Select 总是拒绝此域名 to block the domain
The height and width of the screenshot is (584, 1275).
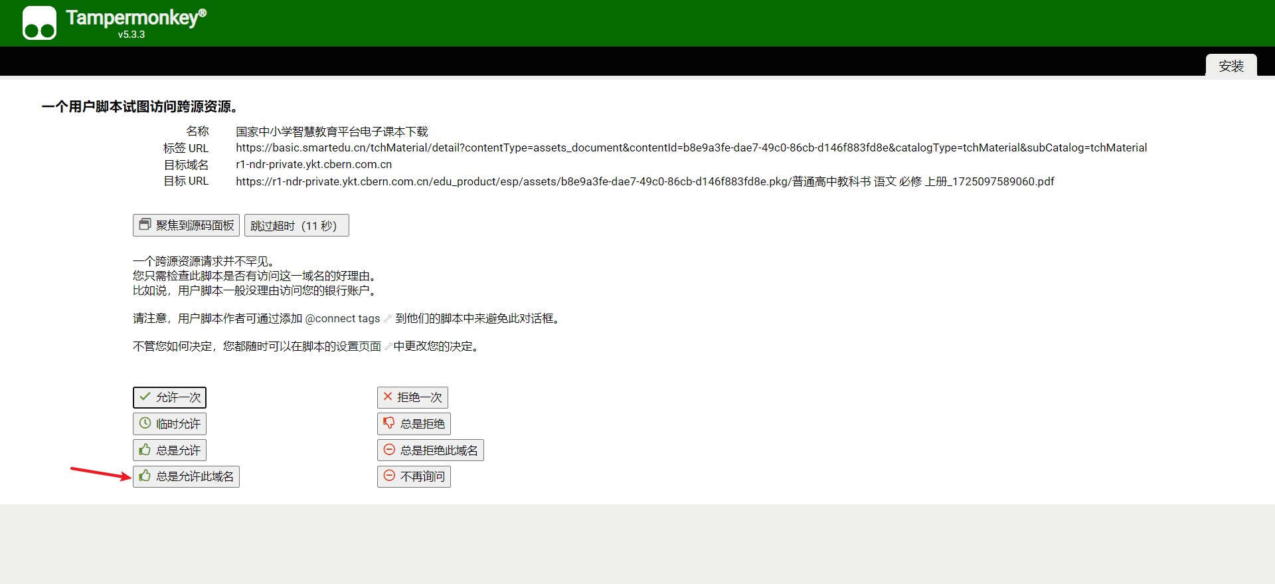tap(430, 450)
